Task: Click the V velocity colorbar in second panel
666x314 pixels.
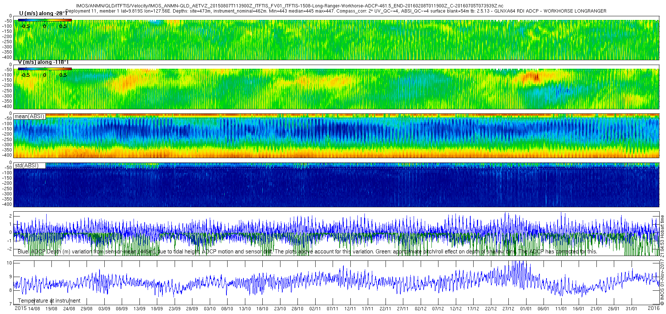Action: 45,69
